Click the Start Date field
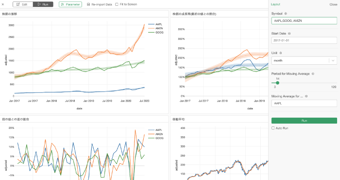This screenshot has width=340, height=180. (x=304, y=40)
